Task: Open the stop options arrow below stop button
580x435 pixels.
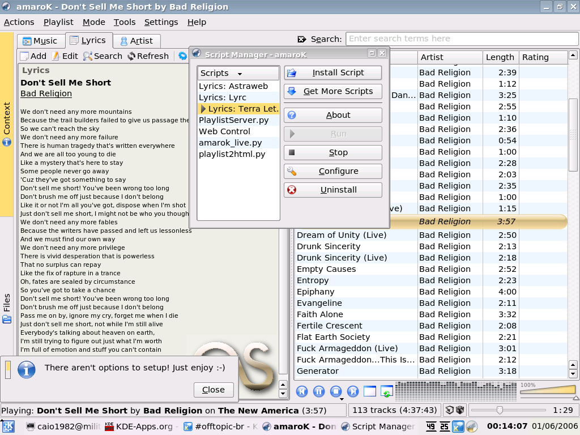Action: point(342,399)
